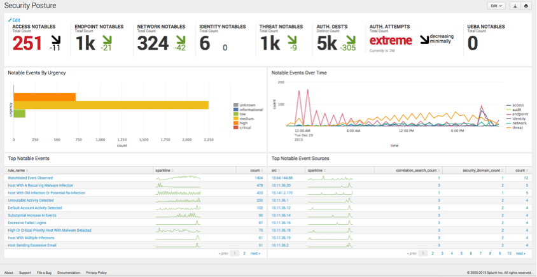
Task: Open source 10.11.36.20
Action: click(x=281, y=185)
